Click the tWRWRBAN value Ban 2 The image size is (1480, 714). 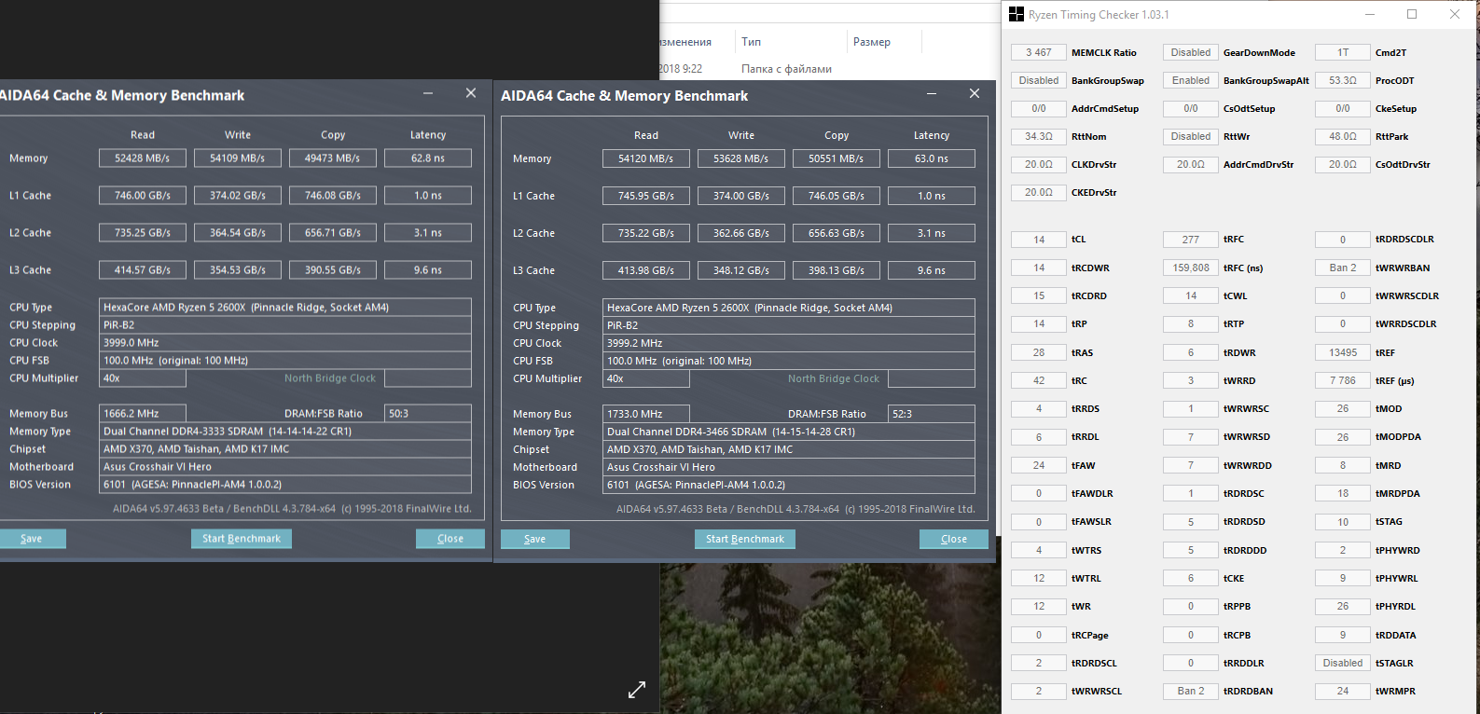[1343, 268]
